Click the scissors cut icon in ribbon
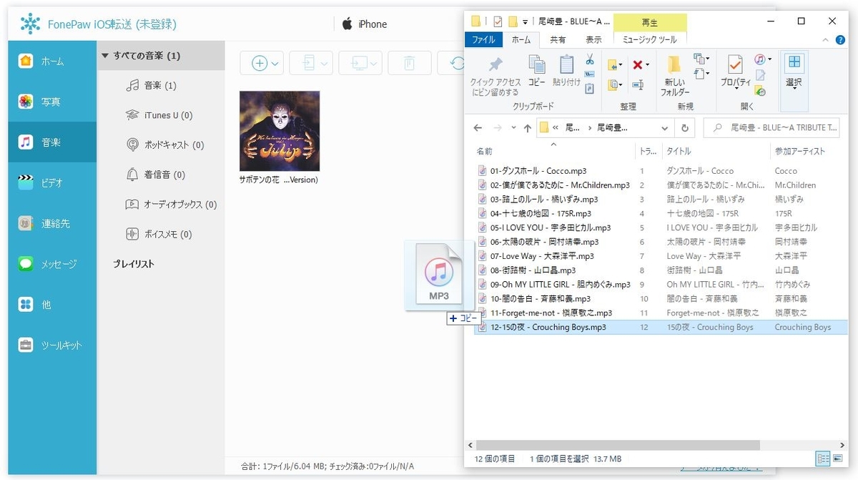This screenshot has width=858, height=480. [x=590, y=60]
